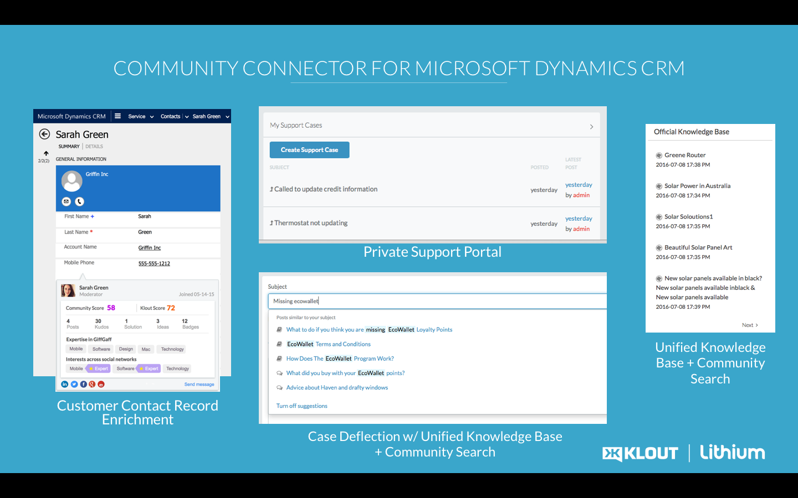Click Microsoft Dynamics CRM title

(x=71, y=116)
